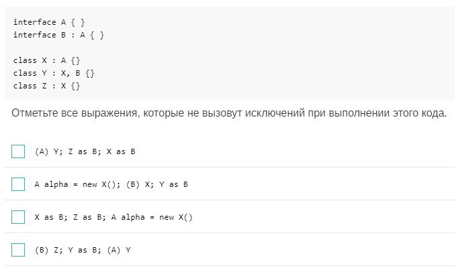
Task: Click code line "interface A { }"
Action: (49, 22)
